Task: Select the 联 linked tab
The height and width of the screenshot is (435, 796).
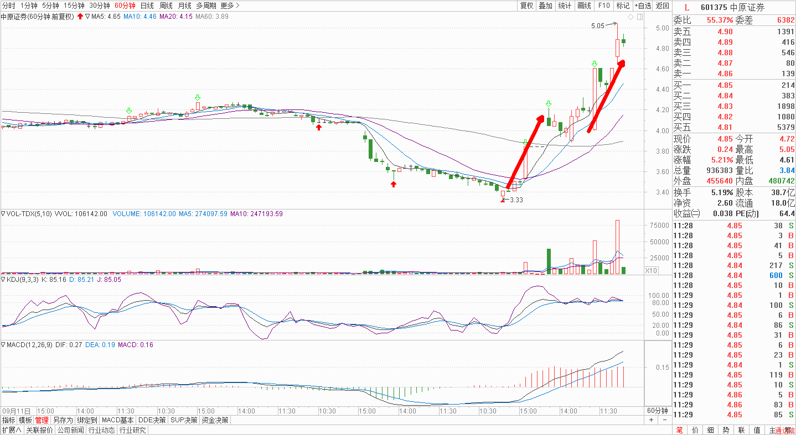Action: pyautogui.click(x=742, y=430)
